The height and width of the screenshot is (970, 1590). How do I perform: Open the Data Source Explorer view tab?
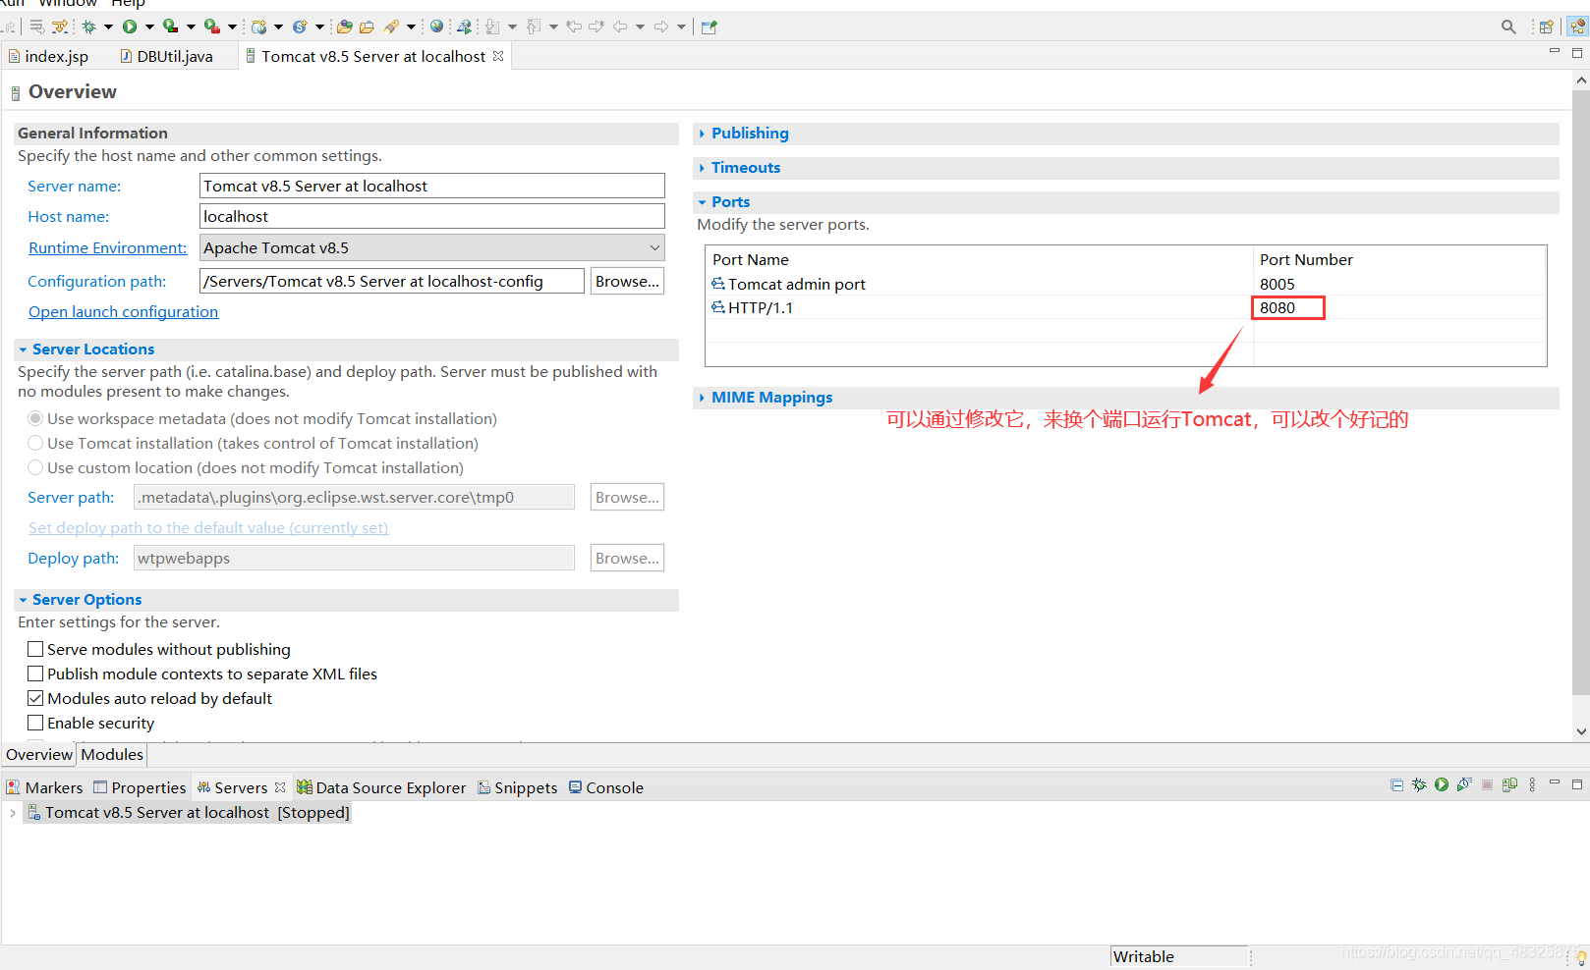382,787
